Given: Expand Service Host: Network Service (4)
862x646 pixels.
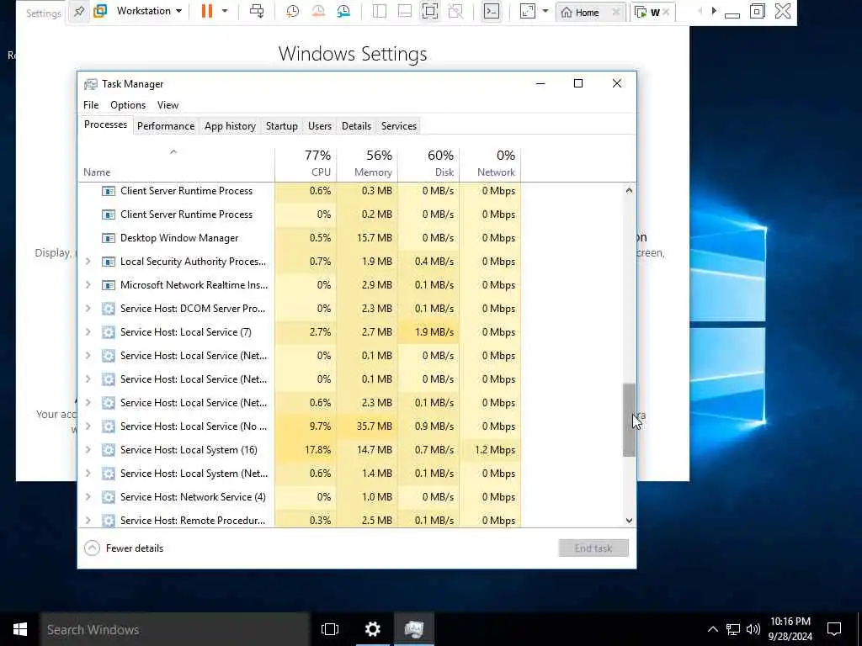Looking at the screenshot, I should pyautogui.click(x=88, y=497).
